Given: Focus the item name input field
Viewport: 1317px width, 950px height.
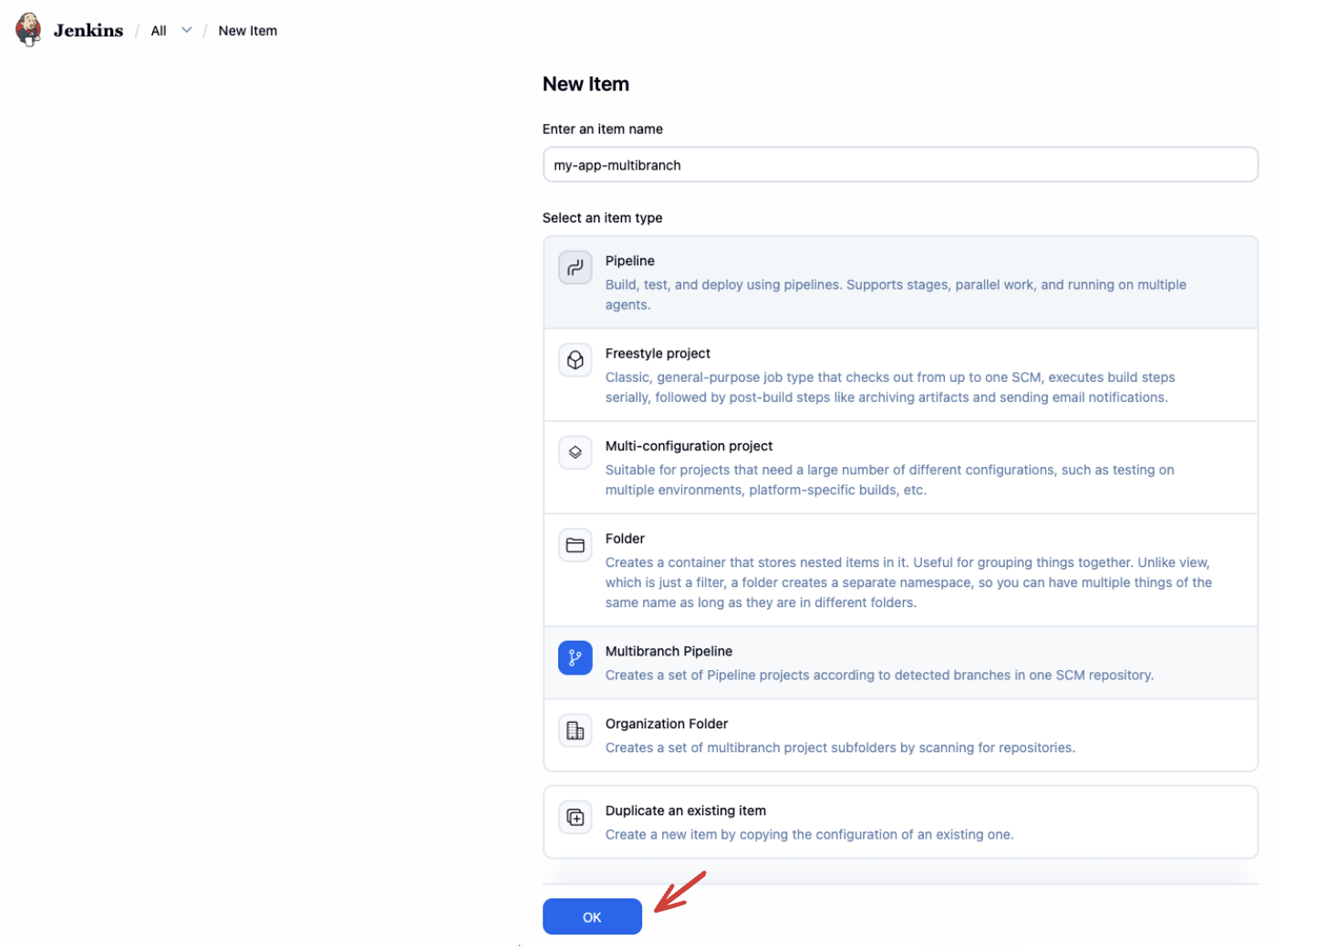Looking at the screenshot, I should tap(900, 165).
